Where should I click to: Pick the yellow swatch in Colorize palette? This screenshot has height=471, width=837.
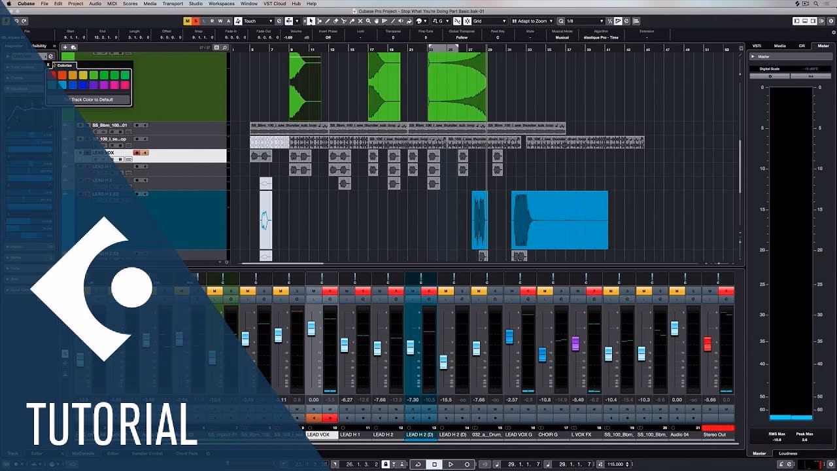pyautogui.click(x=83, y=75)
